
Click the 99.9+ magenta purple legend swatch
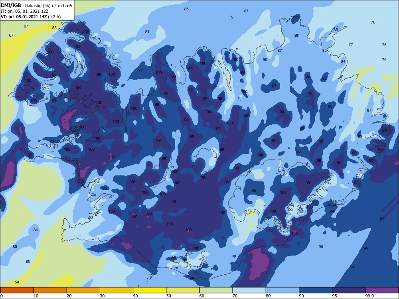(382, 290)
